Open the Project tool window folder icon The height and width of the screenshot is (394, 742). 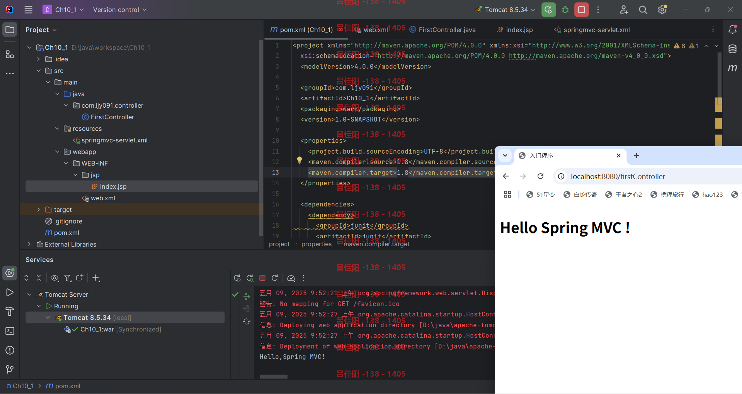coord(10,30)
